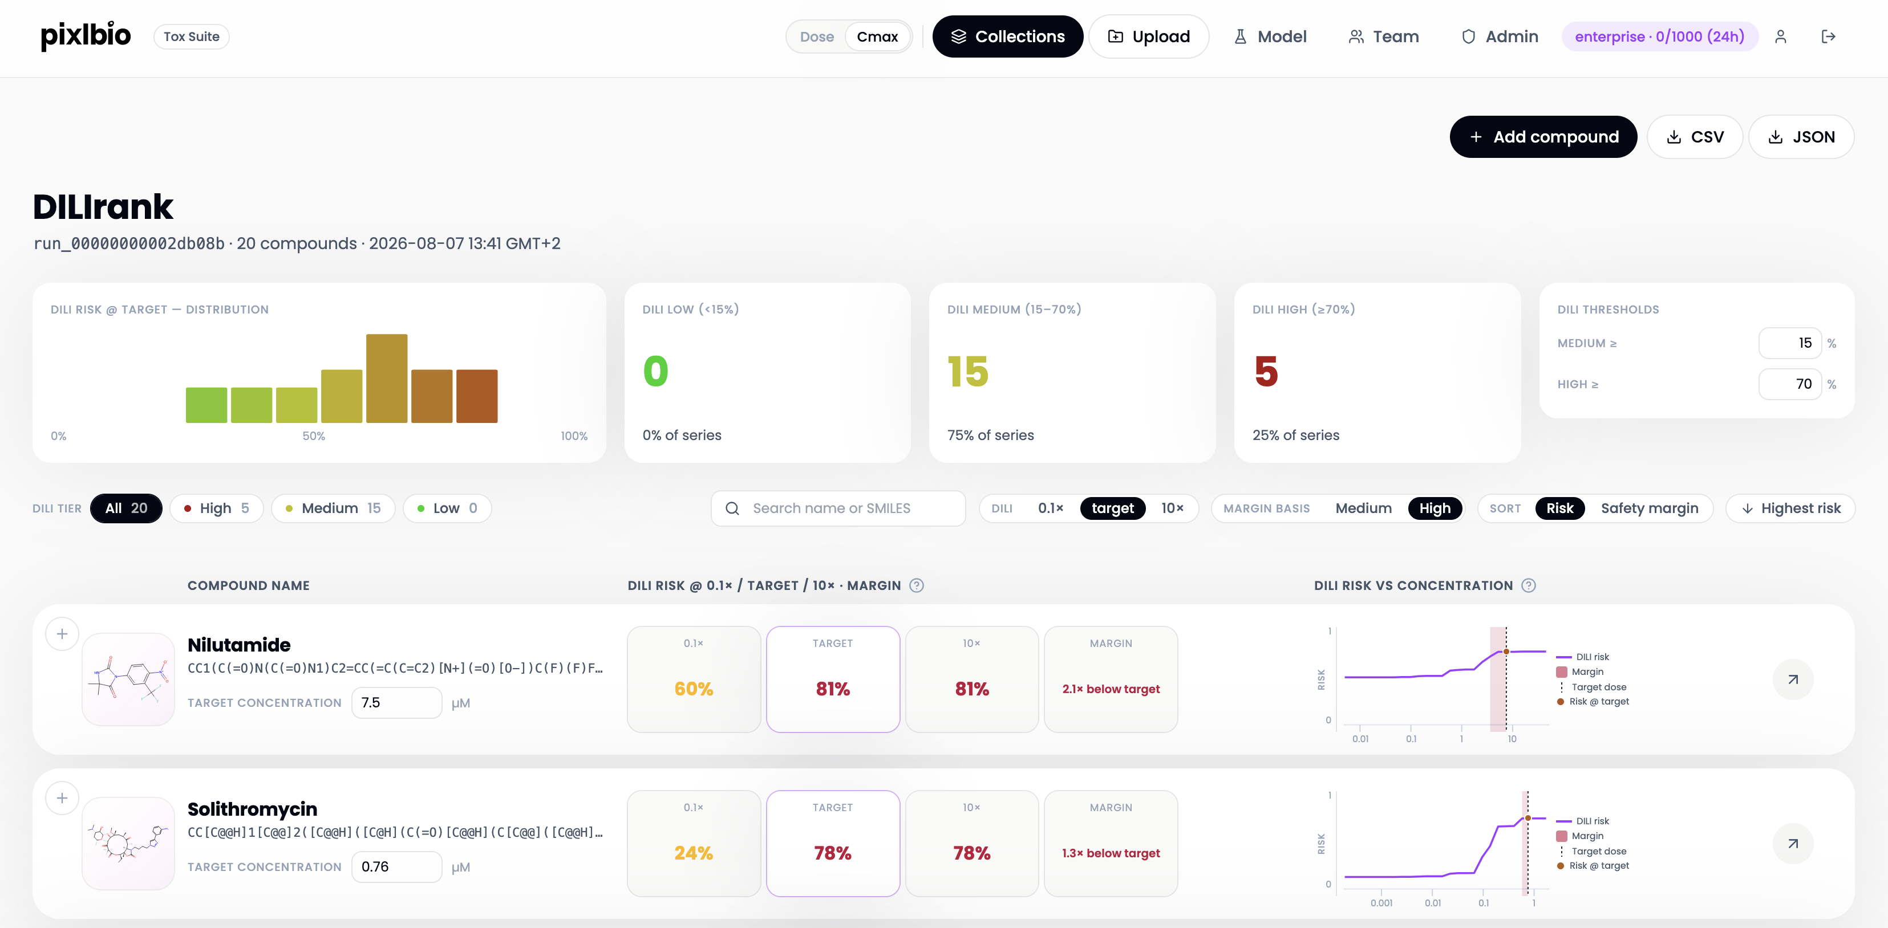Expand the Solithromycin row with plus
The height and width of the screenshot is (928, 1888).
[62, 799]
